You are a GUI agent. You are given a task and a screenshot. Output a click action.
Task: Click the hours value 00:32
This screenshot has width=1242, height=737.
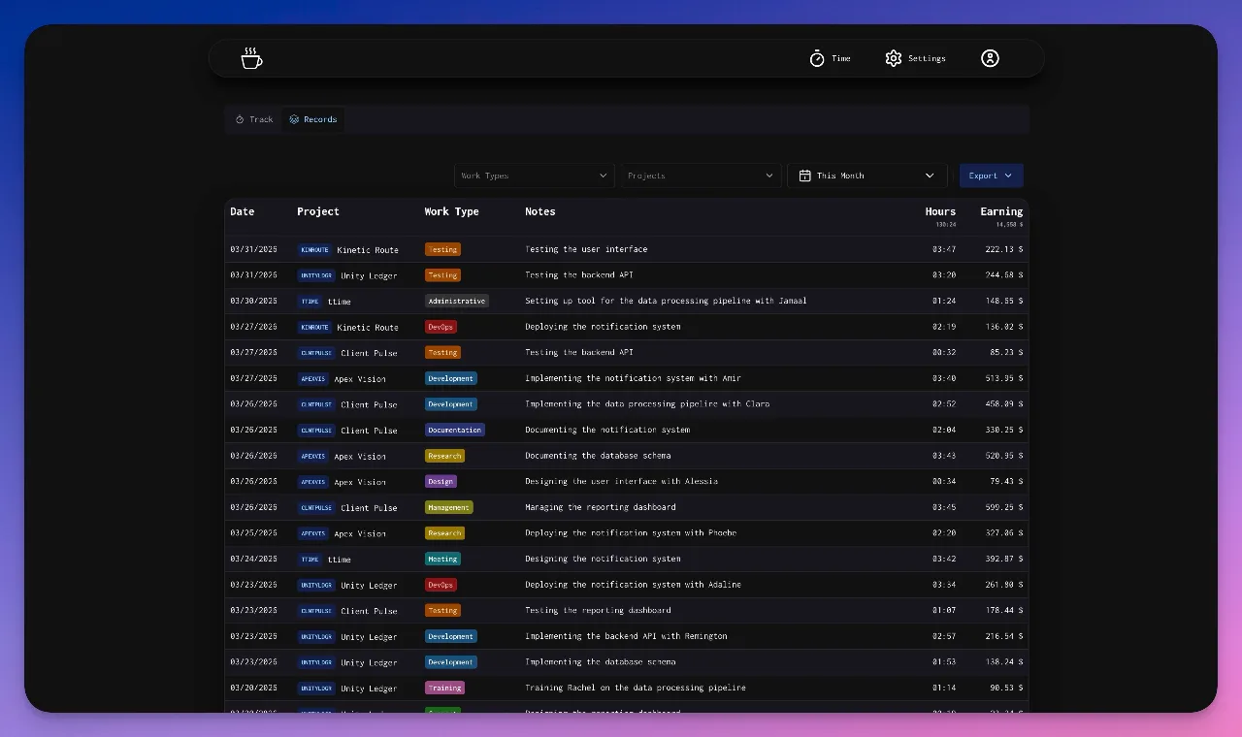tap(944, 353)
